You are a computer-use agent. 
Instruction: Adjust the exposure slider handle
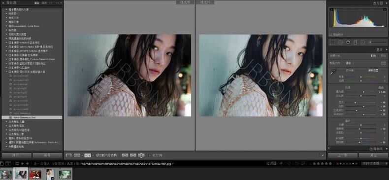[364, 92]
